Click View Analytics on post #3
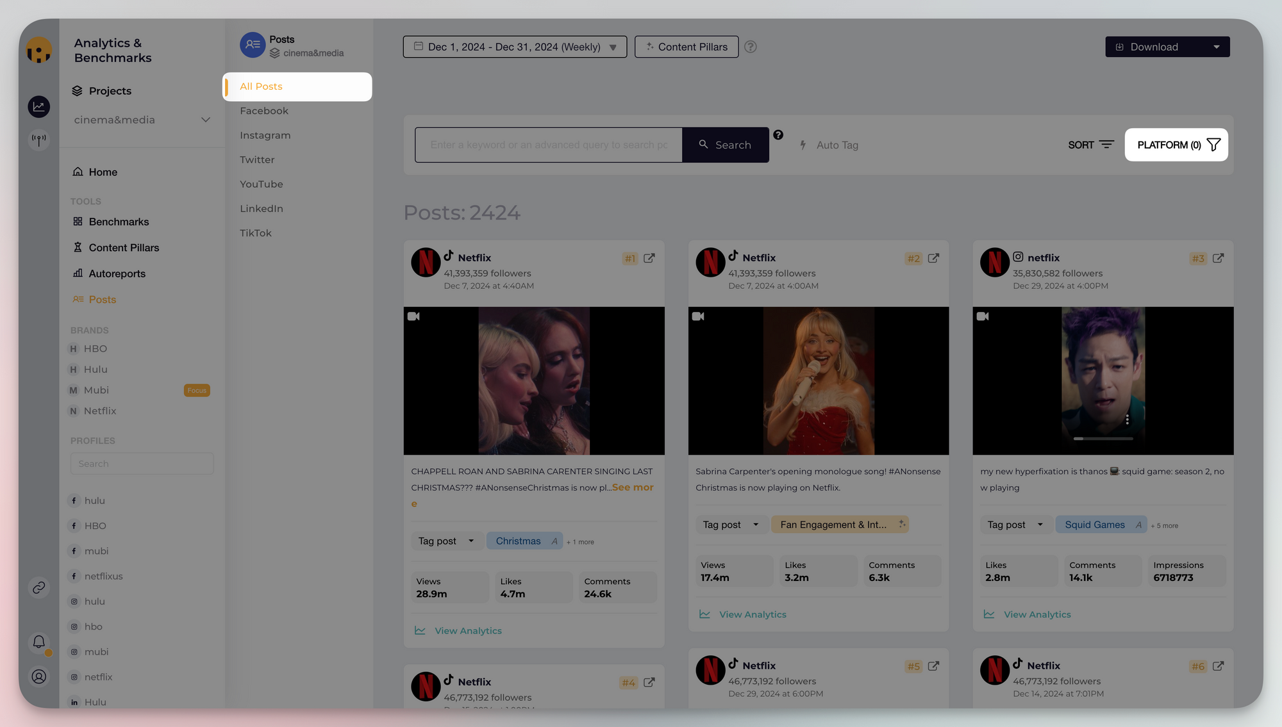The height and width of the screenshot is (727, 1282). (1028, 614)
